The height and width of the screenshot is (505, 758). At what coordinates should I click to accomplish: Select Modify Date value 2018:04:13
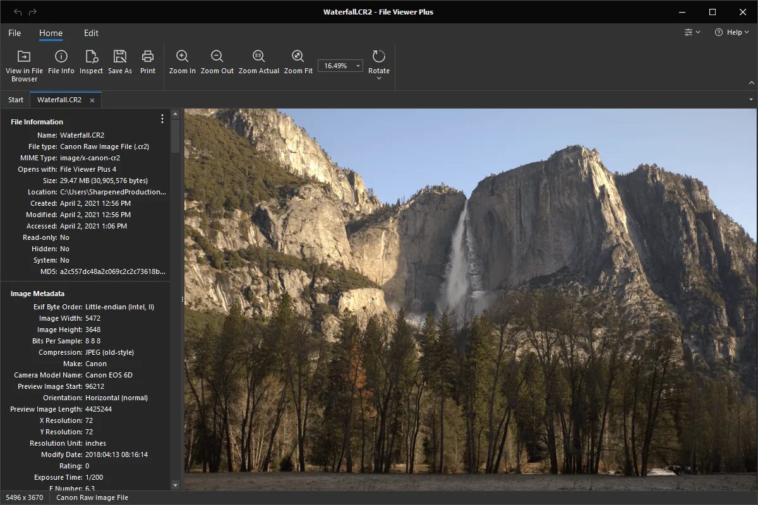point(116,454)
